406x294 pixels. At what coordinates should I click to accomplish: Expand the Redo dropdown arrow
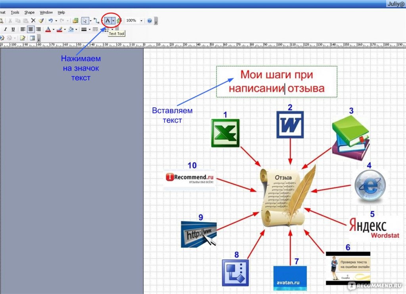click(x=67, y=21)
